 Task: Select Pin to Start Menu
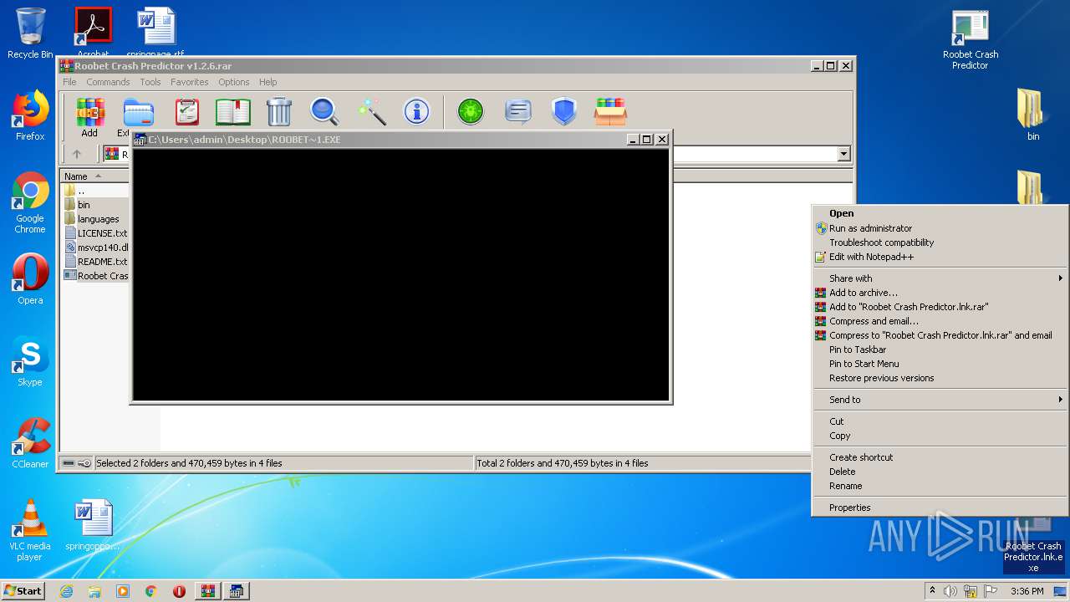pos(940,364)
